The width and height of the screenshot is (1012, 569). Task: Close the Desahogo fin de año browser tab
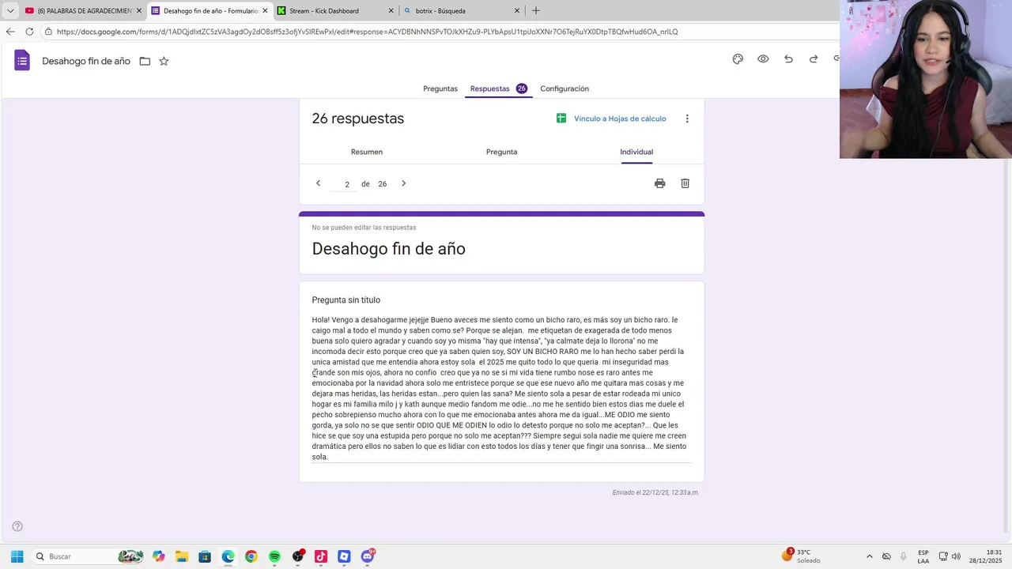point(265,11)
